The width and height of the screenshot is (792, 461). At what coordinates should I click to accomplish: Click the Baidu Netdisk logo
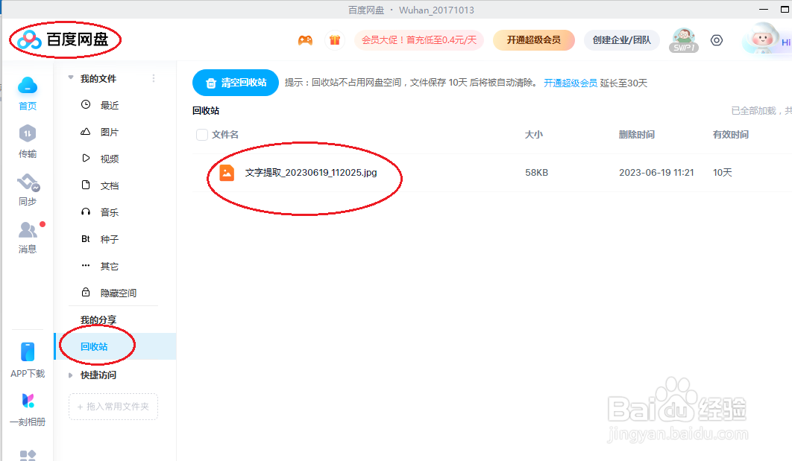click(x=63, y=39)
